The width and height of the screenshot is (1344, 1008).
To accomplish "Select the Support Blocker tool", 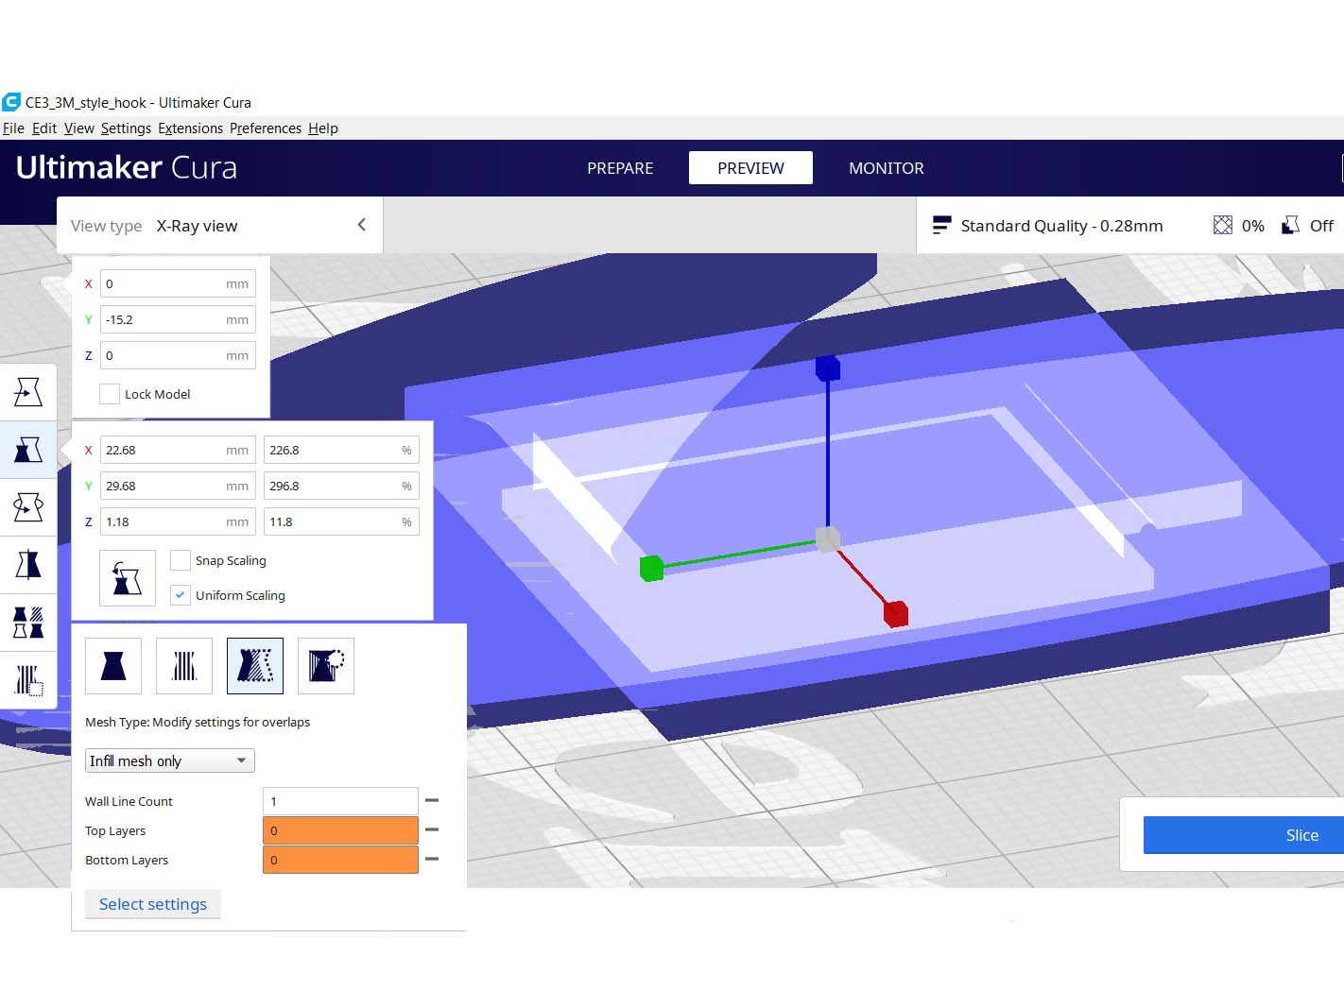I will (x=28, y=679).
